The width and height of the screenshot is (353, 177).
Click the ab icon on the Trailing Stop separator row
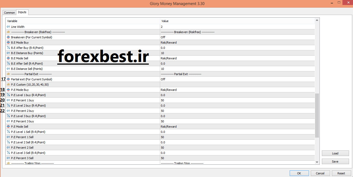pos(8,163)
